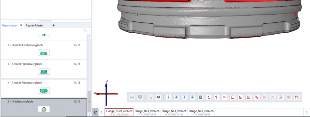Image resolution: width=310 pixels, height=117 pixels.
Task: Show previous stages with left chevron
Action: click(101, 112)
